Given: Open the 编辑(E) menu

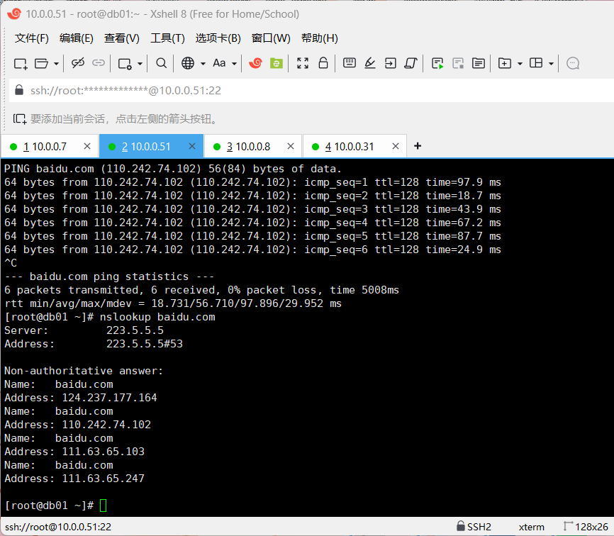Looking at the screenshot, I should click(x=77, y=38).
